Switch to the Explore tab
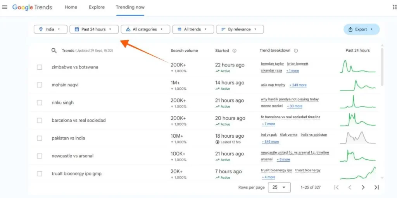The height and width of the screenshot is (198, 397). (x=97, y=7)
